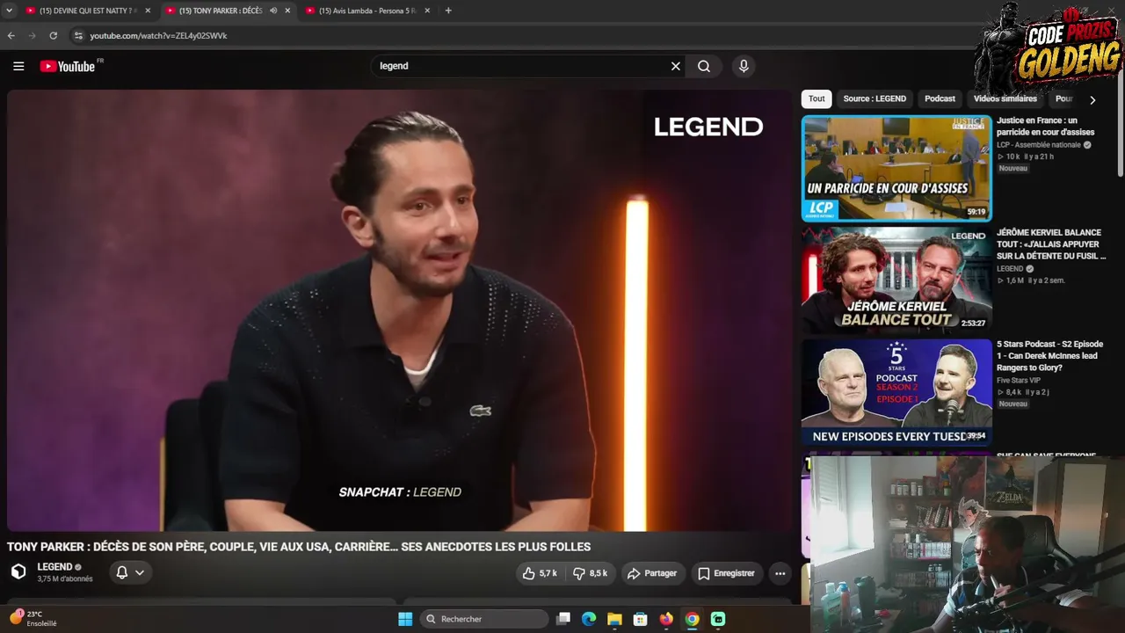The image size is (1125, 633).
Task: Click the Tony Parker video player to pause
Action: pyautogui.click(x=399, y=309)
